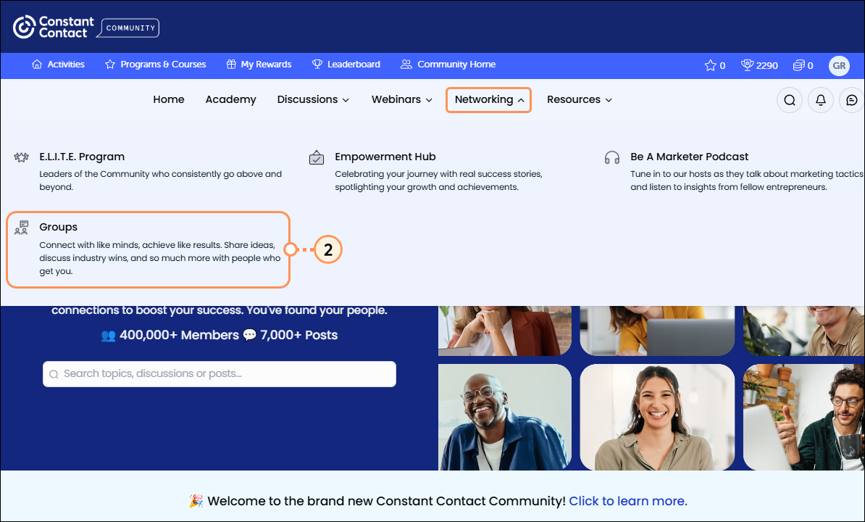Click the '400,000+ Members' text
The width and height of the screenshot is (865, 522).
pyautogui.click(x=179, y=335)
